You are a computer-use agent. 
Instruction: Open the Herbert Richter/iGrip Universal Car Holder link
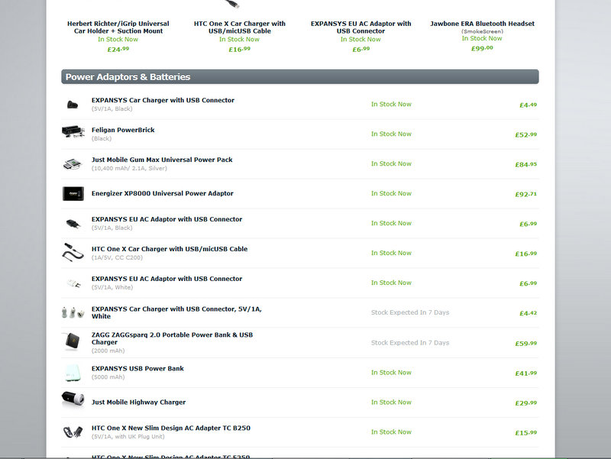coord(118,27)
